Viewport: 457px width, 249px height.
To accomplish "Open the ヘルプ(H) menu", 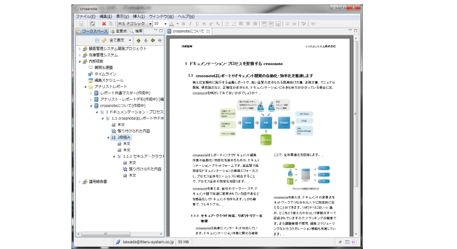I will pyautogui.click(x=186, y=16).
